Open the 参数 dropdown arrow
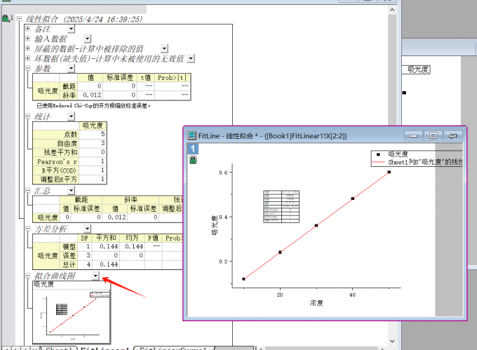The width and height of the screenshot is (477, 350). 71,68
